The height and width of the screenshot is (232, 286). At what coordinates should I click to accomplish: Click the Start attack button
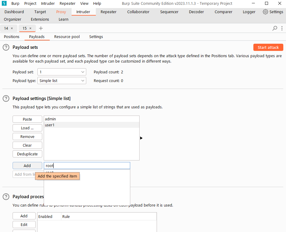tap(268, 47)
